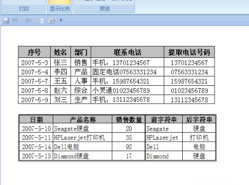This screenshot has width=249, height=185.
Task: Click the 联系电话 header cell
Action: (x=127, y=52)
